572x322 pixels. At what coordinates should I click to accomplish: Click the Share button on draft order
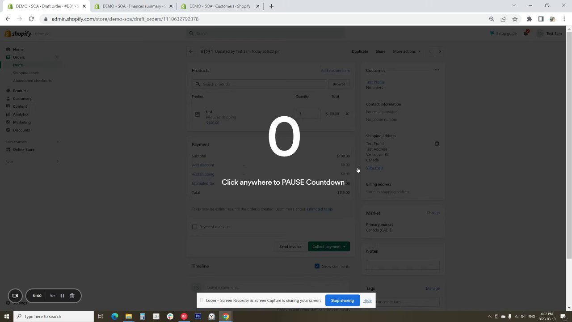[380, 51]
